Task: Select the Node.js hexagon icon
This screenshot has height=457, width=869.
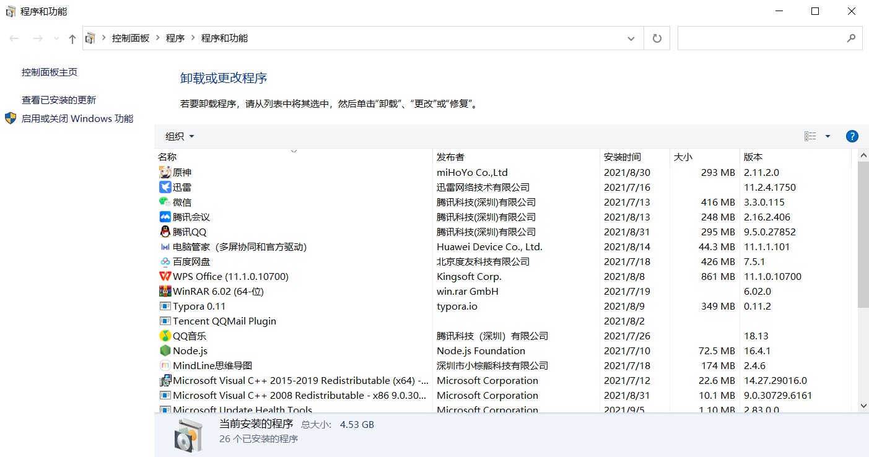Action: click(165, 350)
